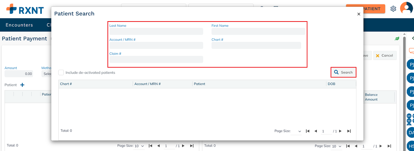This screenshot has height=151, width=414.
Task: Go to next page in dialog results
Action: [340, 131]
